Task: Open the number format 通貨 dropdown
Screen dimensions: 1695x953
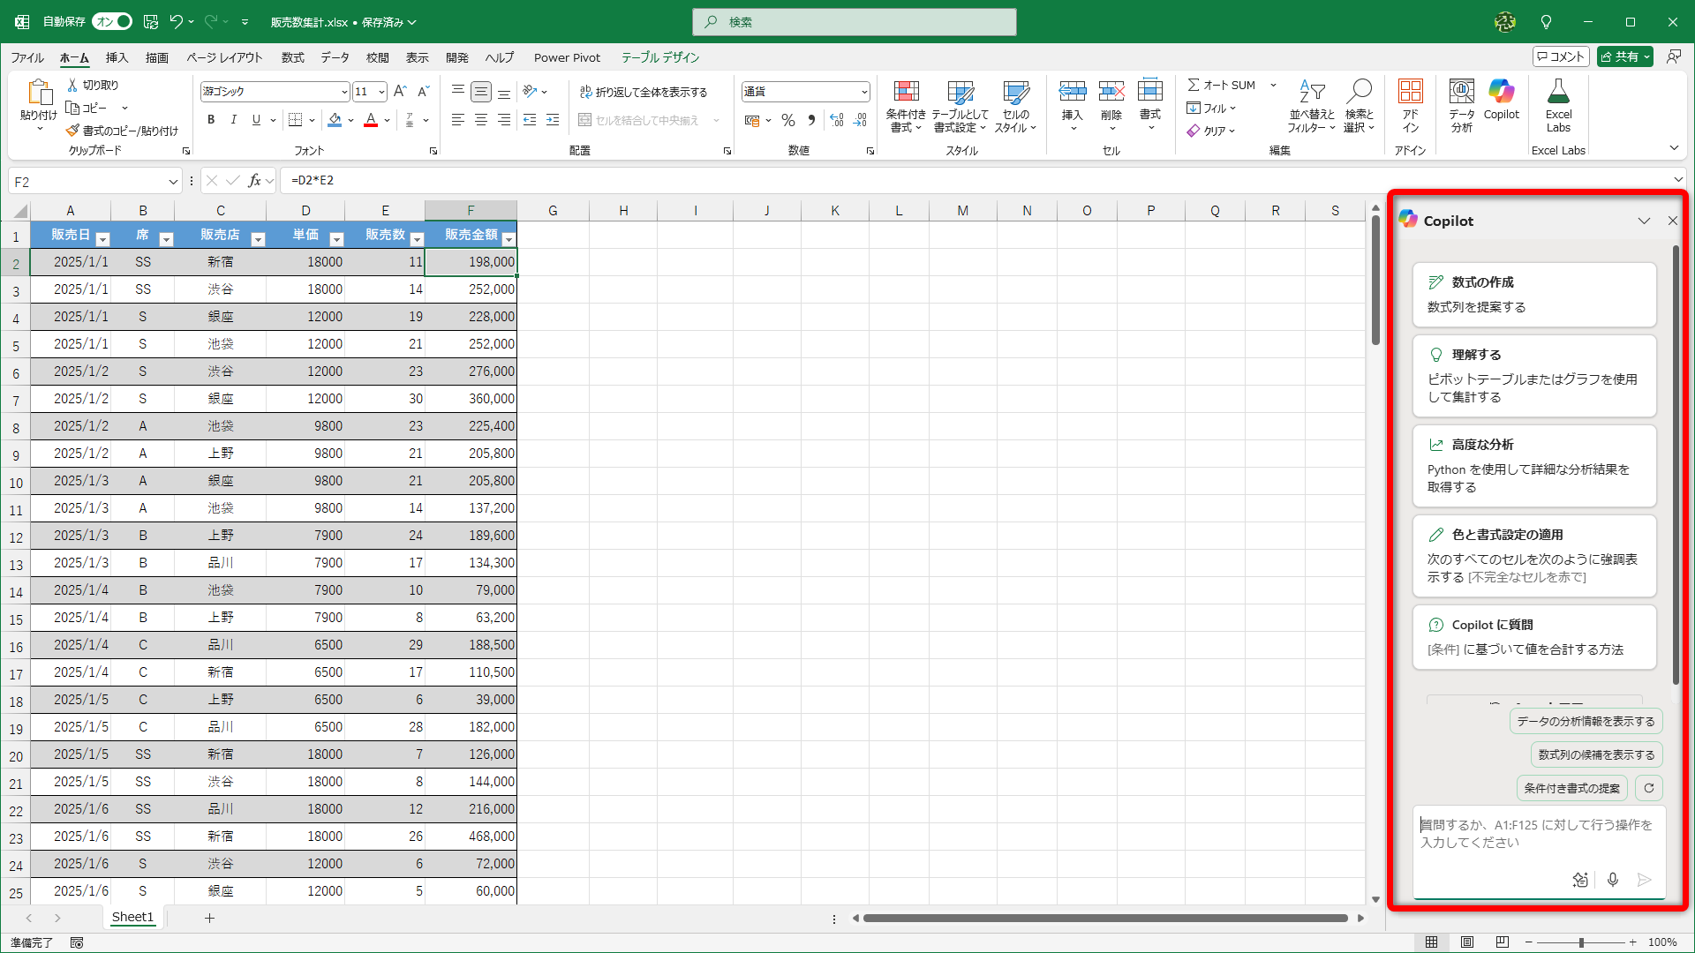Action: pyautogui.click(x=863, y=92)
